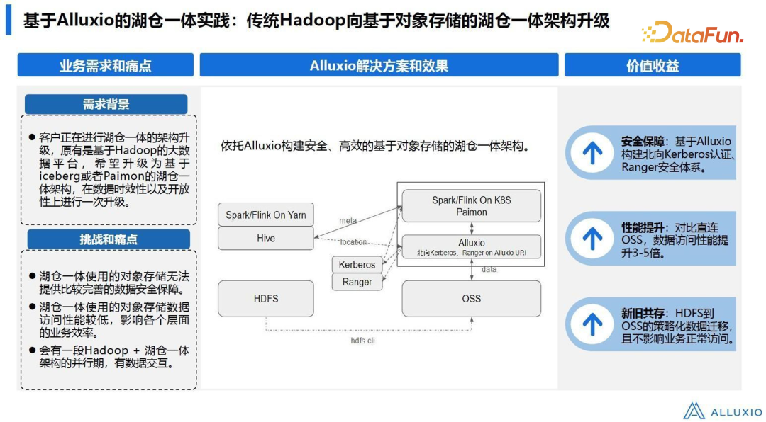Click bullet about 无法提供比较完善的数据安全保障
This screenshot has height=422, width=766.
tap(113, 283)
